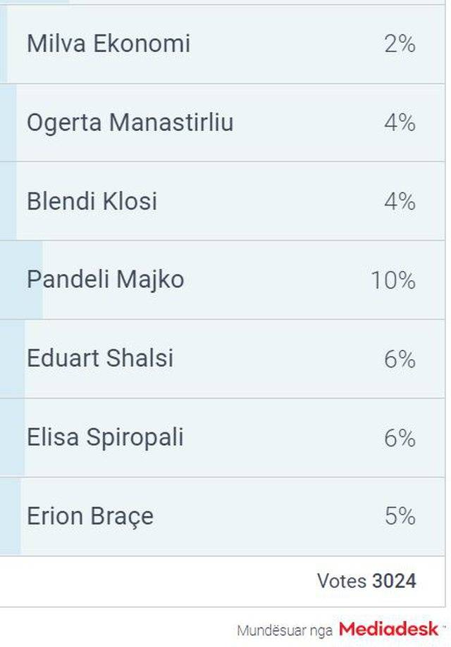Click the 5% result for Erion Braçe
The width and height of the screenshot is (451, 647).
400,516
